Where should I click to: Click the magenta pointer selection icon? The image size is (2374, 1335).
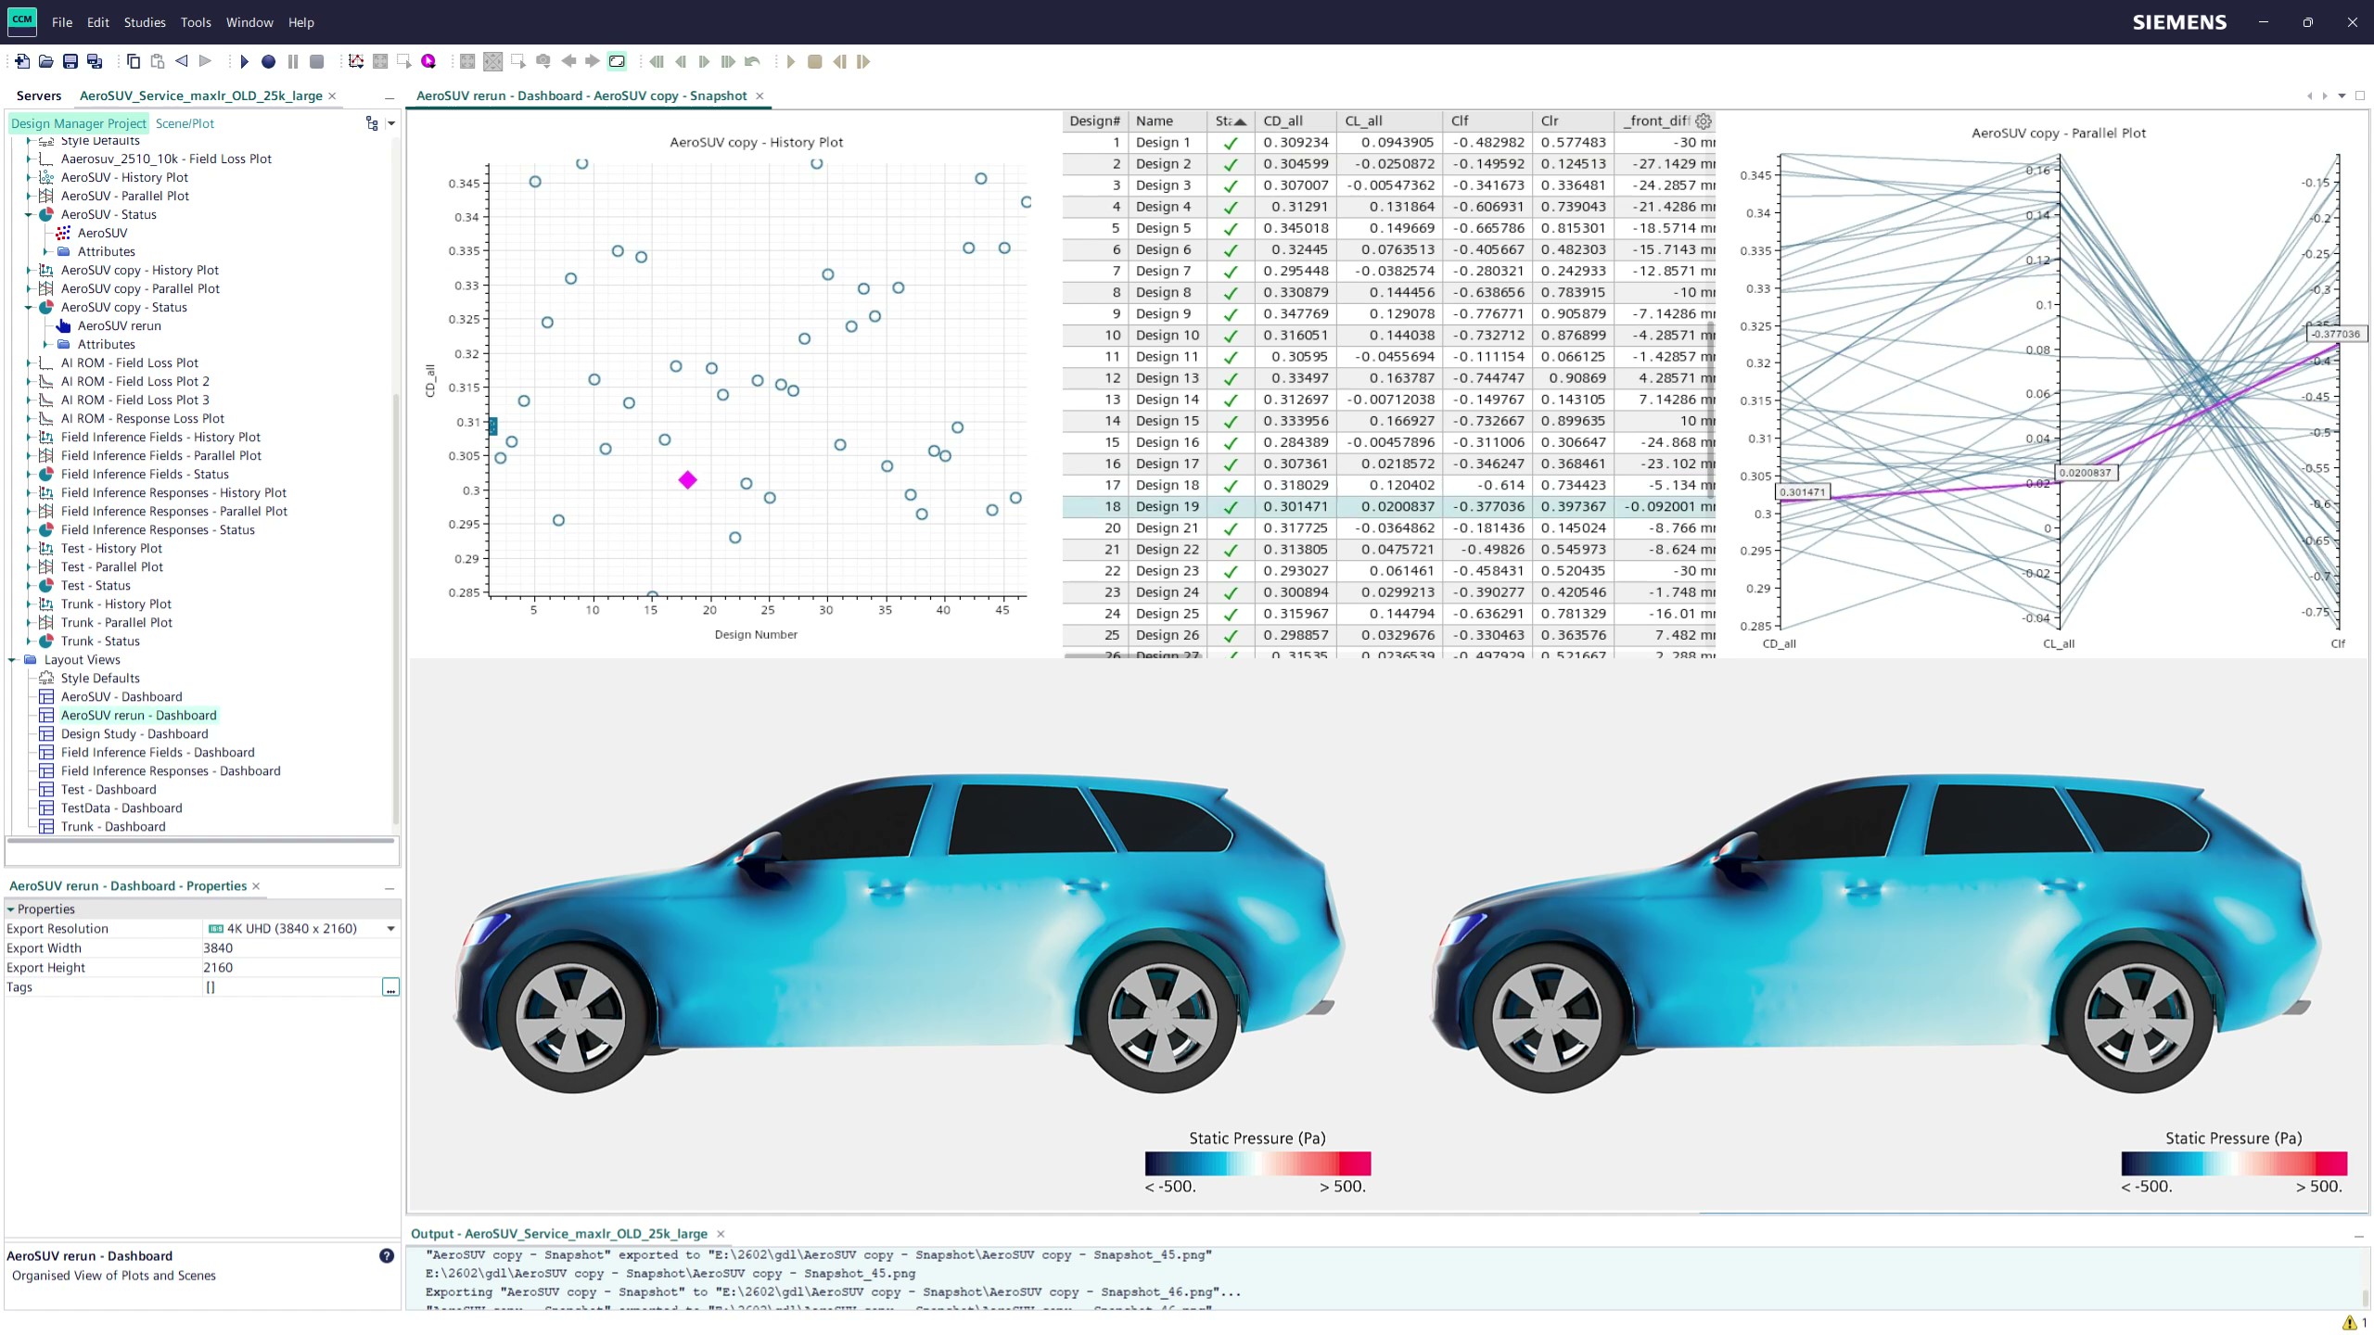[428, 61]
